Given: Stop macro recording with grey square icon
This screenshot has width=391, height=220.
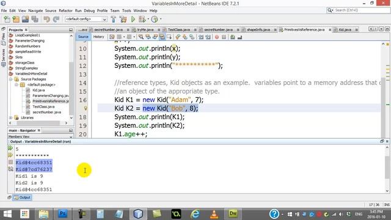Looking at the screenshot, I should click(x=224, y=37).
